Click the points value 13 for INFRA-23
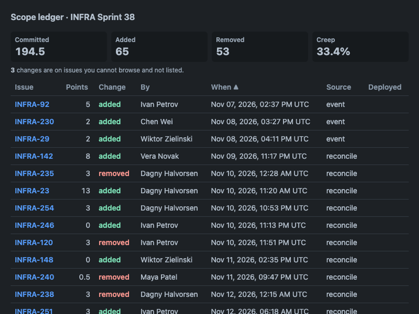Image resolution: width=419 pixels, height=314 pixels. coord(86,191)
